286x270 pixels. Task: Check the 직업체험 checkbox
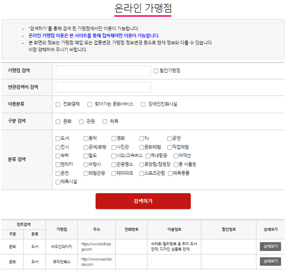pos(170,147)
